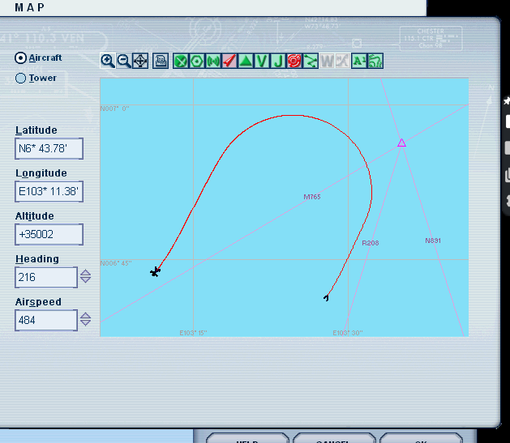The image size is (510, 443).
Task: Click the Heading field showing 216
Action: click(46, 277)
